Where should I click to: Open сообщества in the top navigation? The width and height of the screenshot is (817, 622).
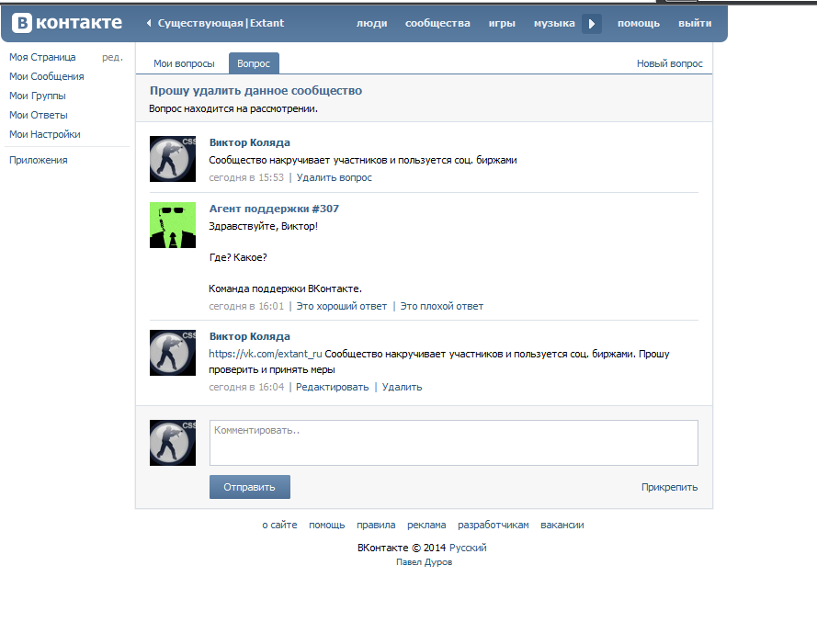point(437,24)
